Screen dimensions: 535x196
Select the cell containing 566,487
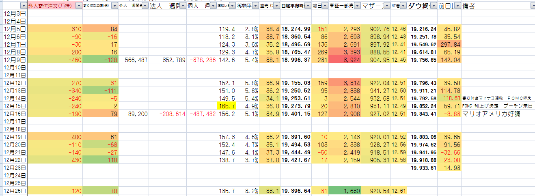pyautogui.click(x=134, y=60)
